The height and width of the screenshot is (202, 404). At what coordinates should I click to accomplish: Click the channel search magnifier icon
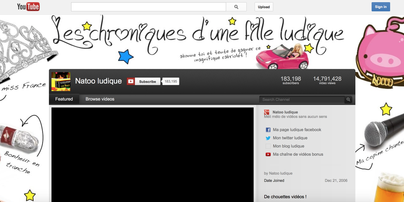click(x=348, y=99)
